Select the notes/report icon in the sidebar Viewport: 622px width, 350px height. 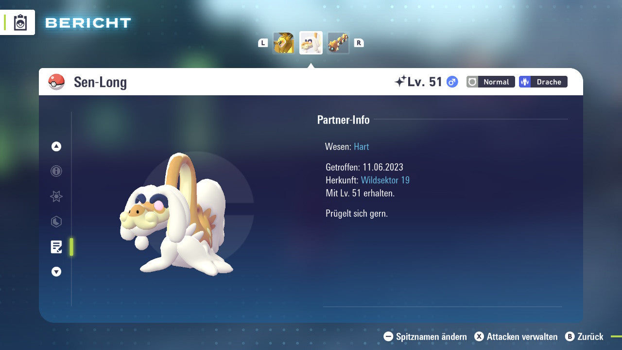[x=57, y=247]
